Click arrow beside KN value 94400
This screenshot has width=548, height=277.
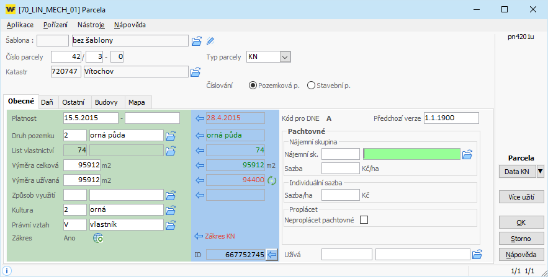pos(200,180)
